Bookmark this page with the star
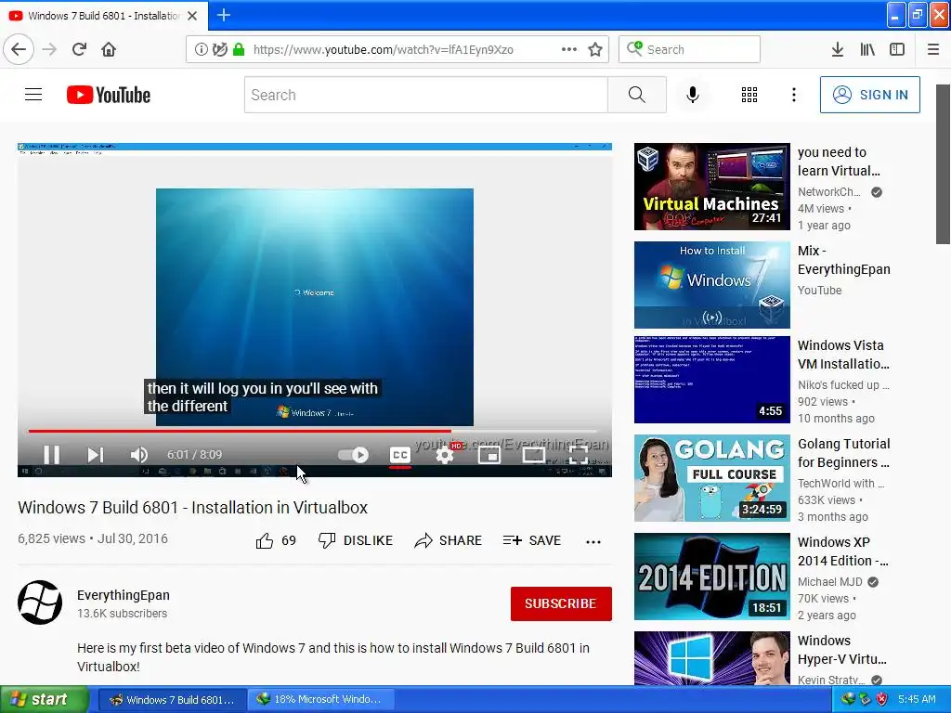 click(x=595, y=49)
